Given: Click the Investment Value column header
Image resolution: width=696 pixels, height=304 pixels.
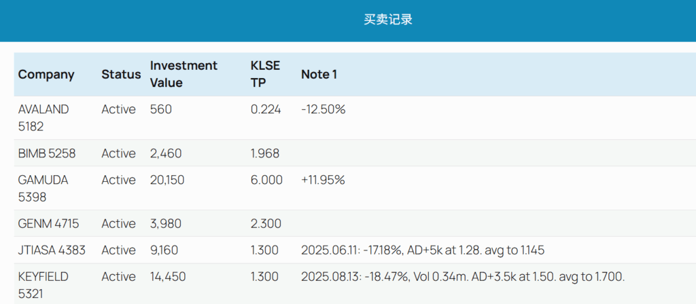Looking at the screenshot, I should (x=184, y=74).
